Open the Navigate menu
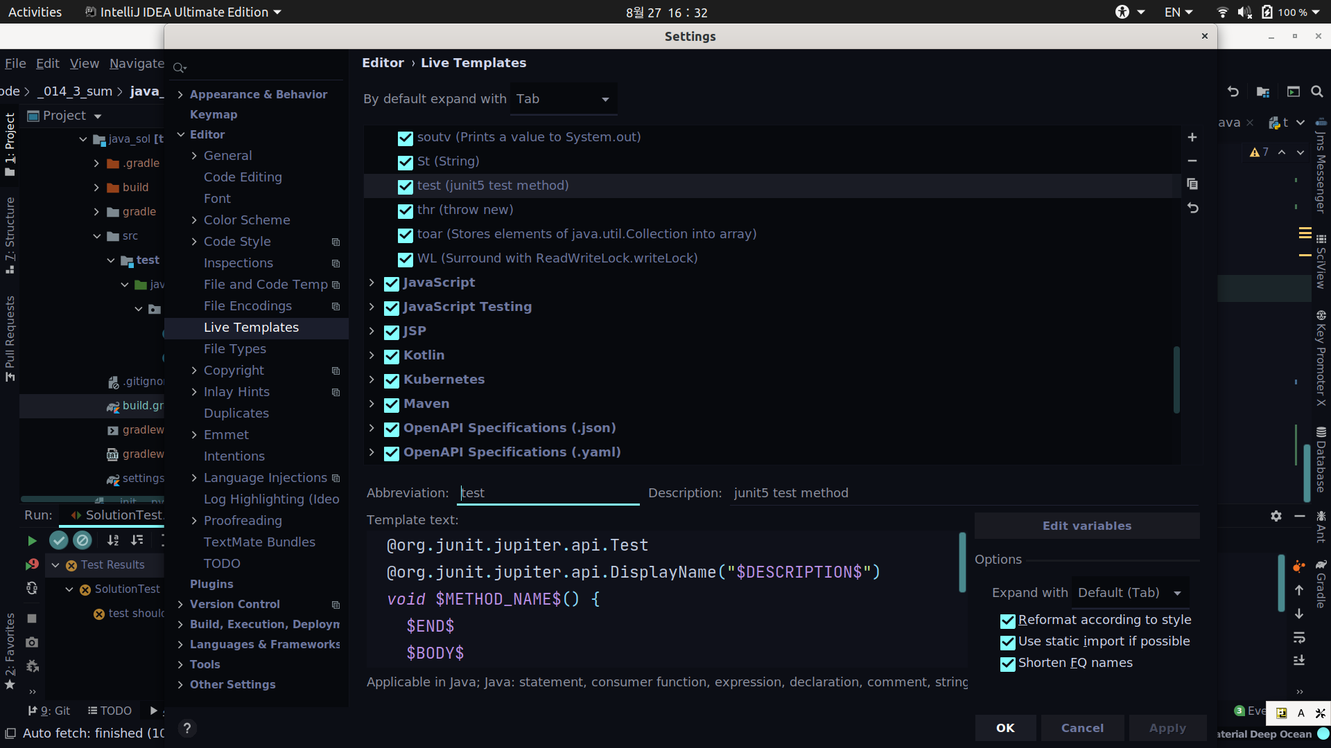Viewport: 1331px width, 748px height. click(x=137, y=64)
